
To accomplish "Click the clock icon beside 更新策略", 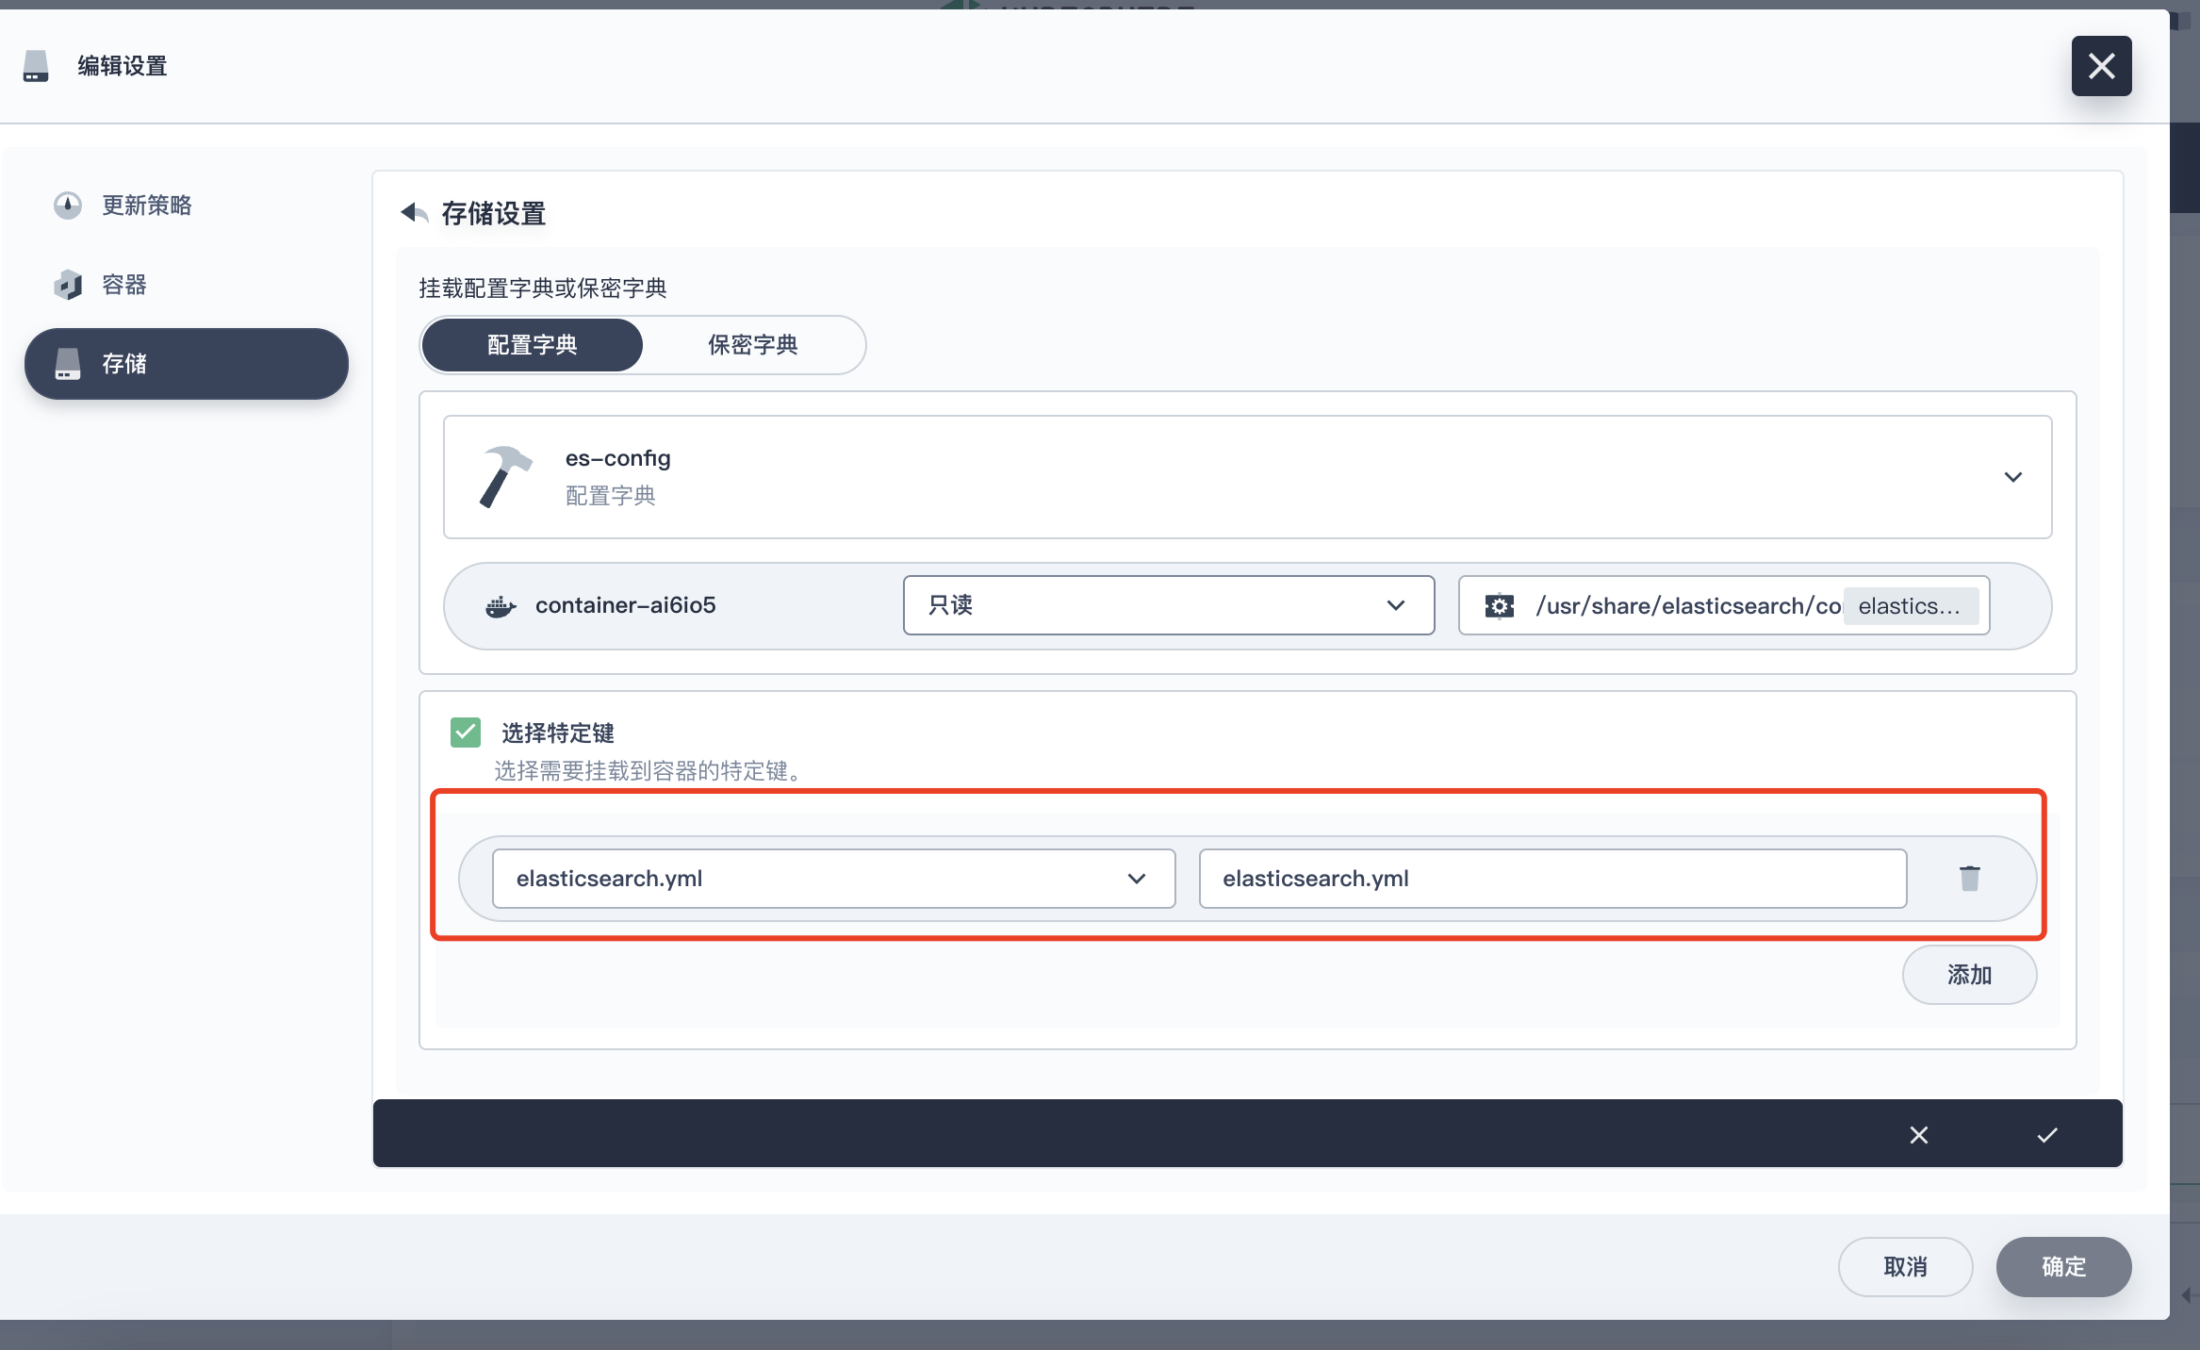I will (x=68, y=206).
